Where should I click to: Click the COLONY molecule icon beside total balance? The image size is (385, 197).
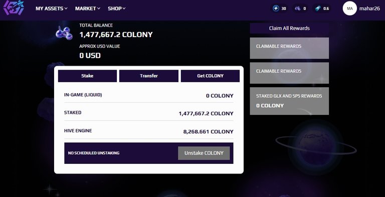64,33
